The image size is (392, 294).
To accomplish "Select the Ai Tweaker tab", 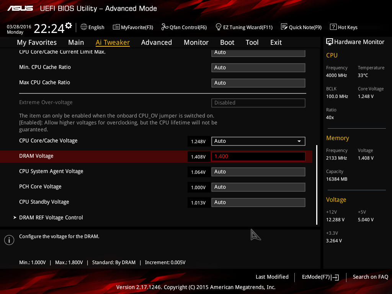I will (x=113, y=42).
